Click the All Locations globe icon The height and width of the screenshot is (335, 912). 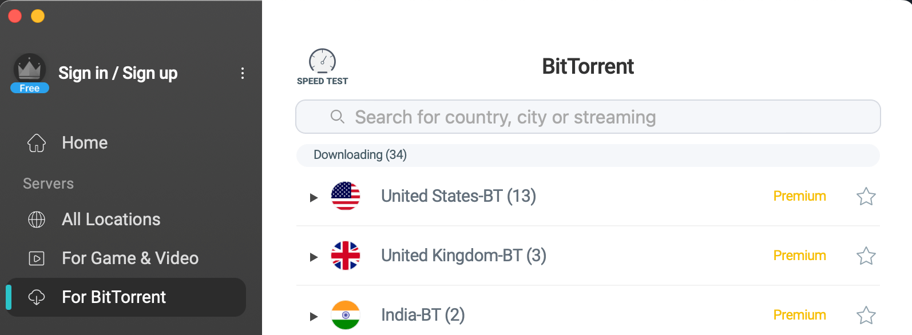pos(37,220)
